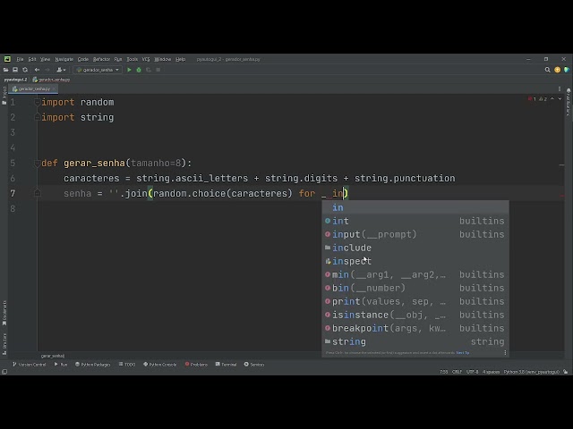This screenshot has width=573, height=429.
Task: Open the Code menu
Action: [x=83, y=59]
